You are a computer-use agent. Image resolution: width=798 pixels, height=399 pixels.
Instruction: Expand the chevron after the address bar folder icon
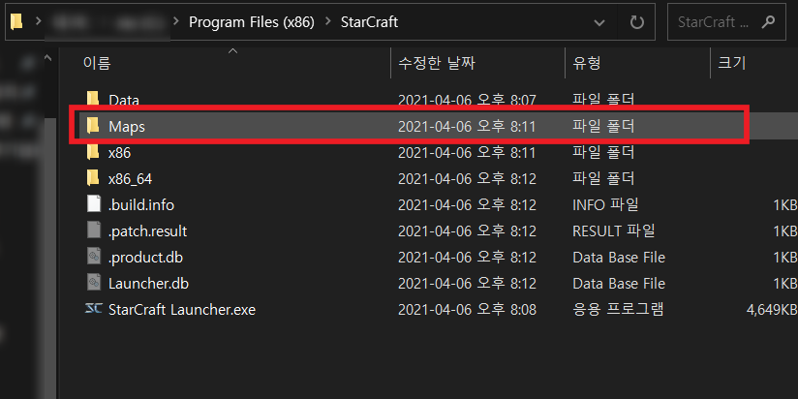[38, 22]
